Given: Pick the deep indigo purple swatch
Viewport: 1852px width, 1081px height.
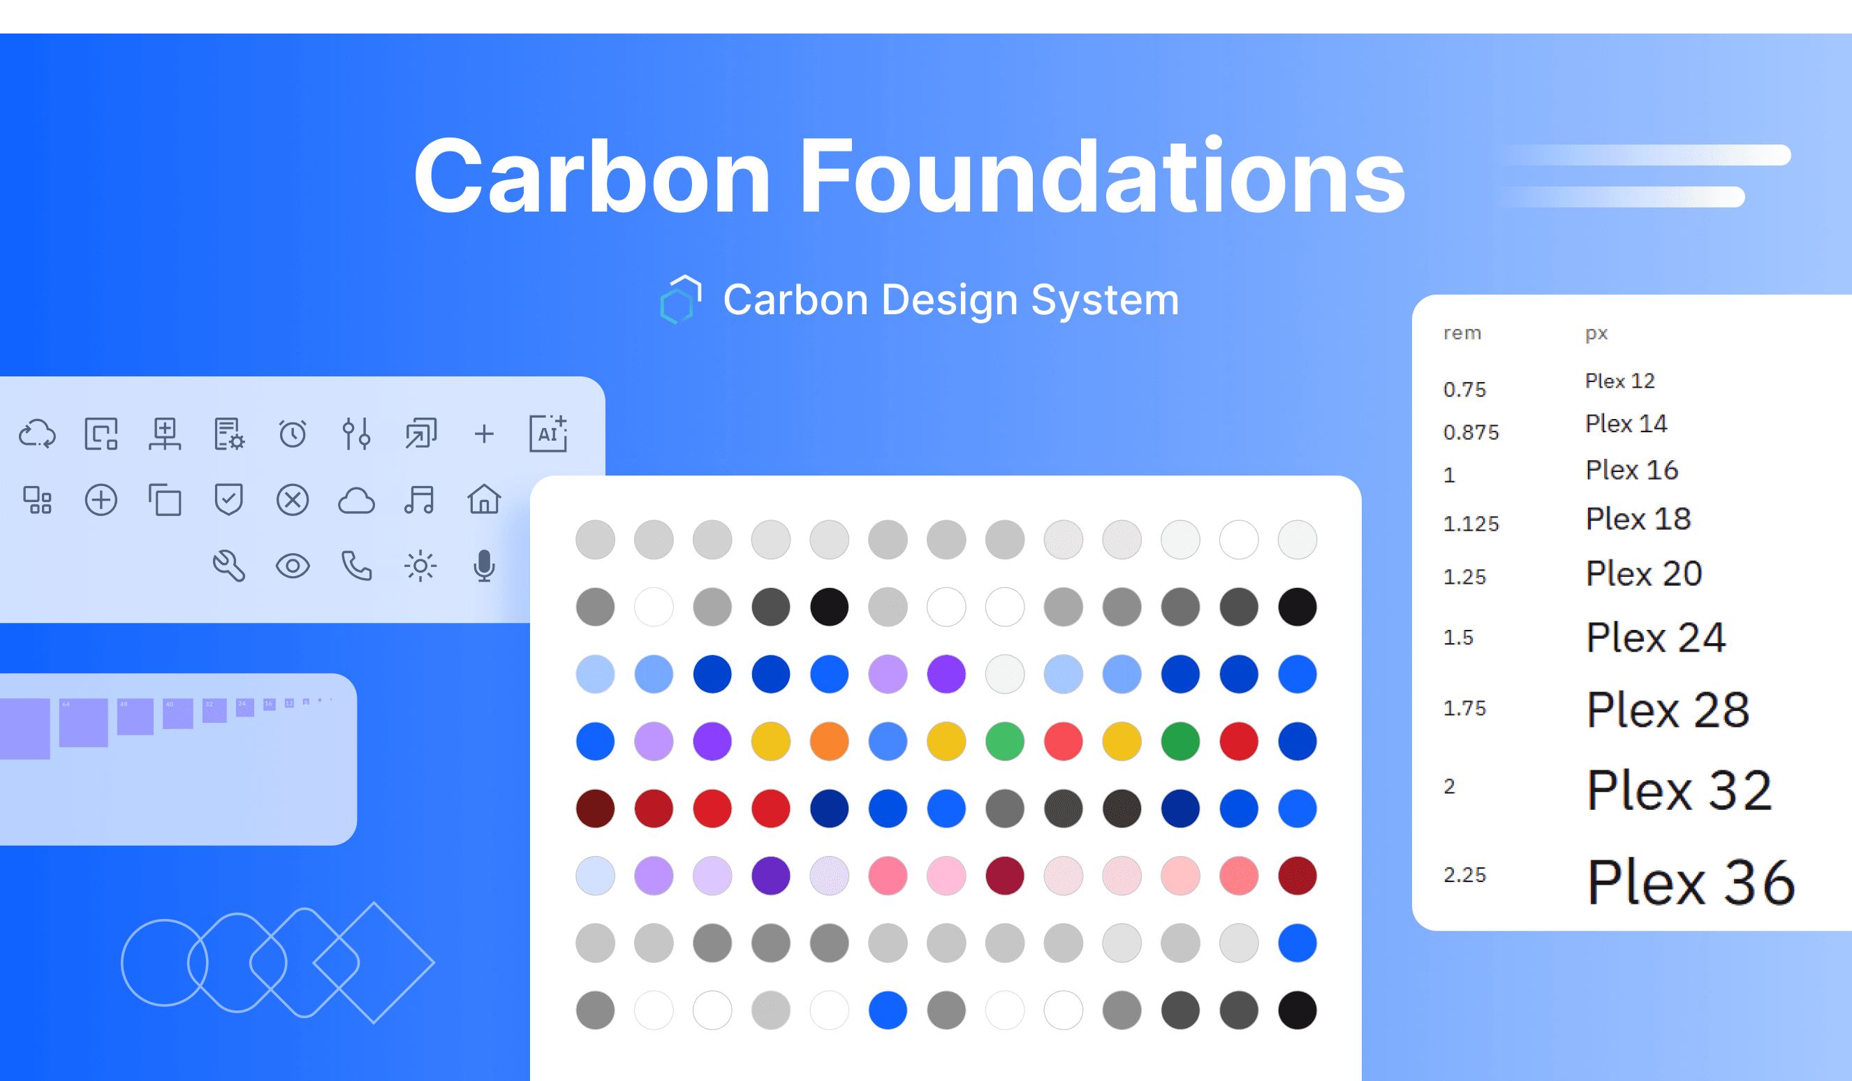Looking at the screenshot, I should coord(771,875).
